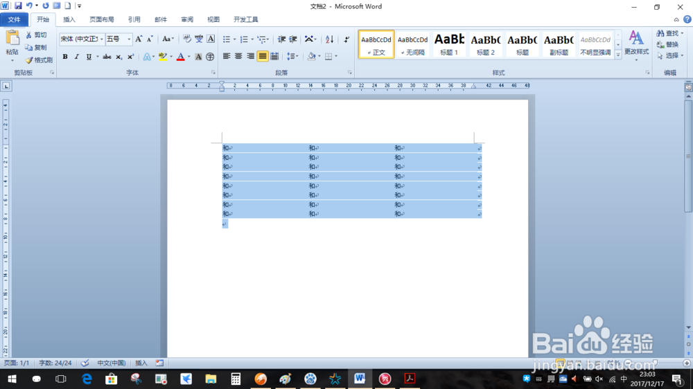693x389 pixels.
Task: Open the 文件 (File) tab
Action: 14,19
